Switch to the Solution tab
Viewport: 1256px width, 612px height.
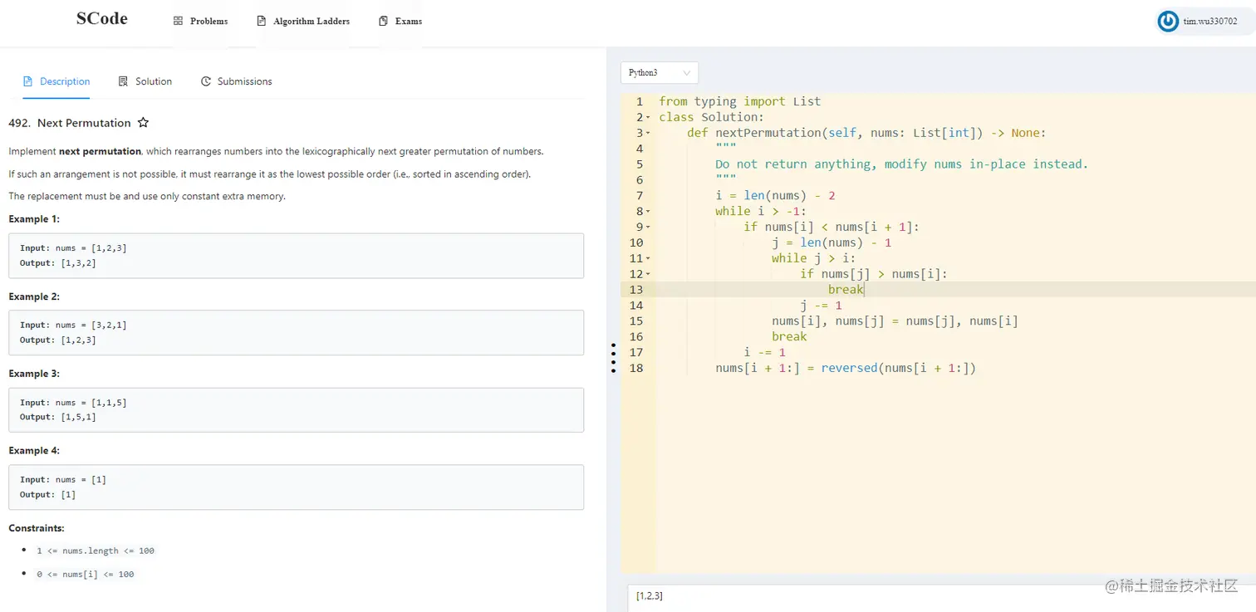pyautogui.click(x=152, y=81)
